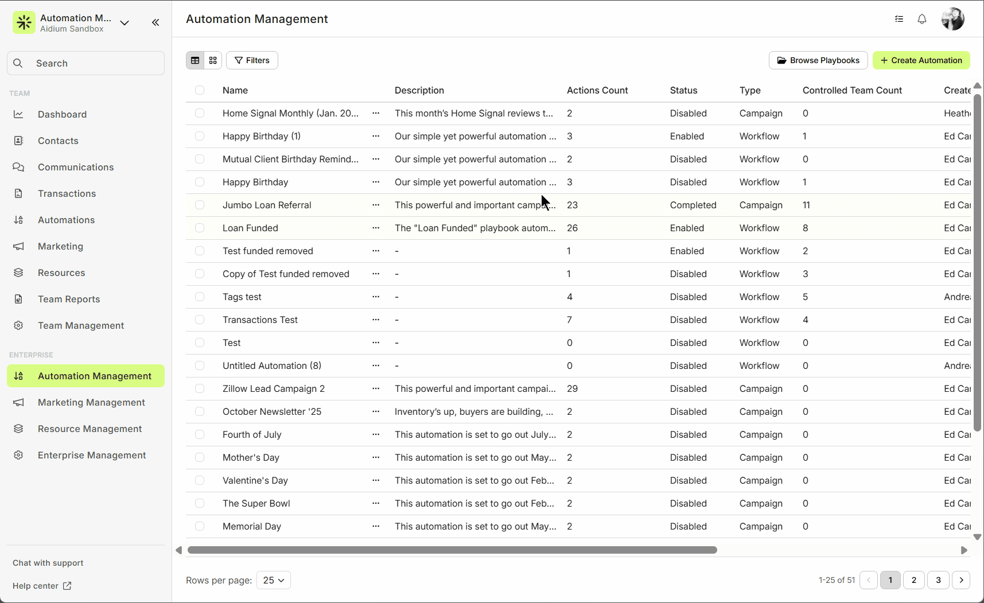
Task: Tick the checkbox for Tags test
Action: point(200,297)
